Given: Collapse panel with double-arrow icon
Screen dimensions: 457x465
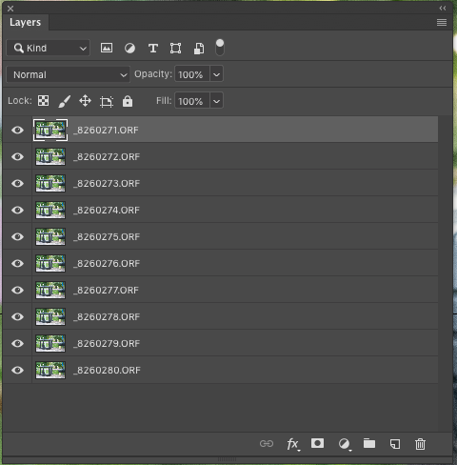Looking at the screenshot, I should coord(443,9).
